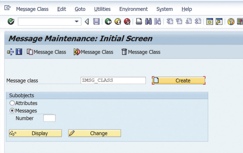The image size is (243, 153).
Task: Click the Save floppy disk icon
Action: [x=96, y=22]
